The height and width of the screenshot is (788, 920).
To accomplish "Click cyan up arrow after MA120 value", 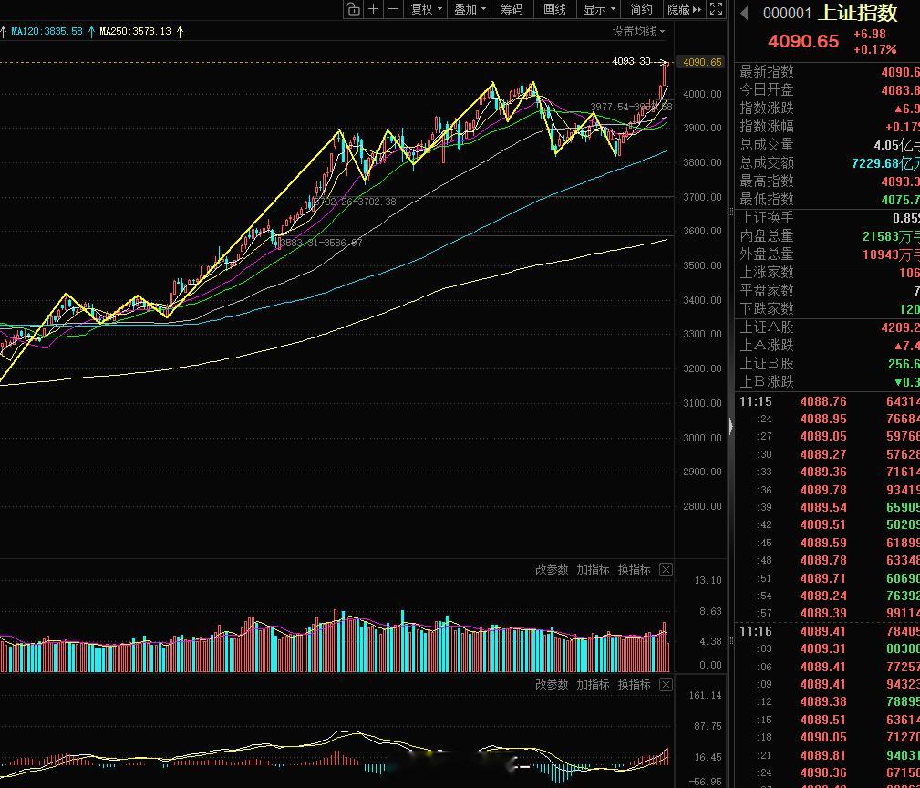I will point(91,31).
